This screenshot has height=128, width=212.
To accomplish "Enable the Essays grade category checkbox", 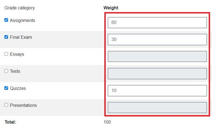I will pyautogui.click(x=6, y=54).
